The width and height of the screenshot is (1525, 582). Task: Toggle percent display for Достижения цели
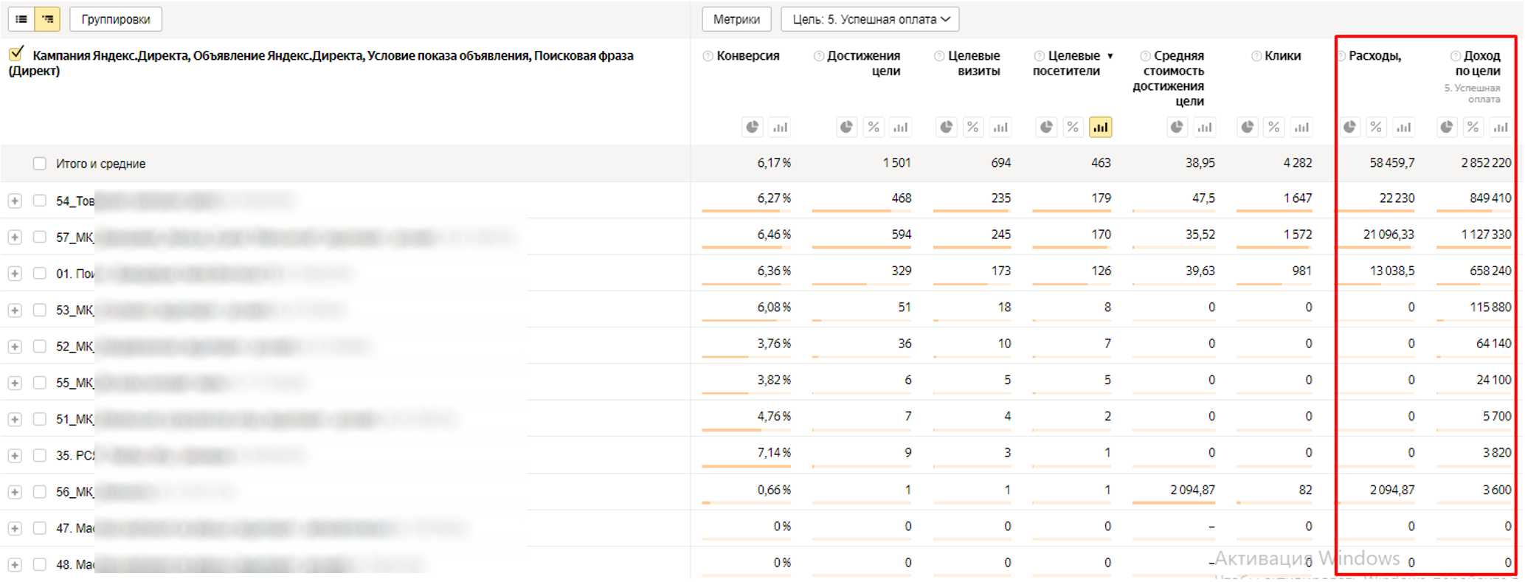pos(874,127)
